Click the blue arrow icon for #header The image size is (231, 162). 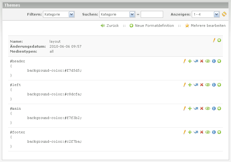(x=196, y=61)
